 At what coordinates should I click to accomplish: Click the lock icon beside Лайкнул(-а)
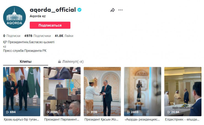click(x=59, y=61)
